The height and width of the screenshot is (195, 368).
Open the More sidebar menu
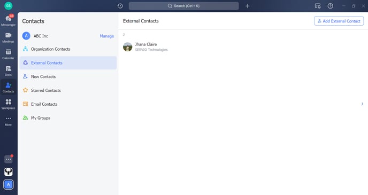(8, 121)
